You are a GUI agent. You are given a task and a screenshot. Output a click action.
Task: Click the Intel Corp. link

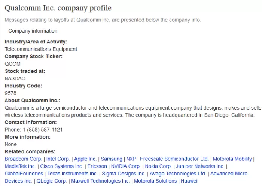[58, 159]
